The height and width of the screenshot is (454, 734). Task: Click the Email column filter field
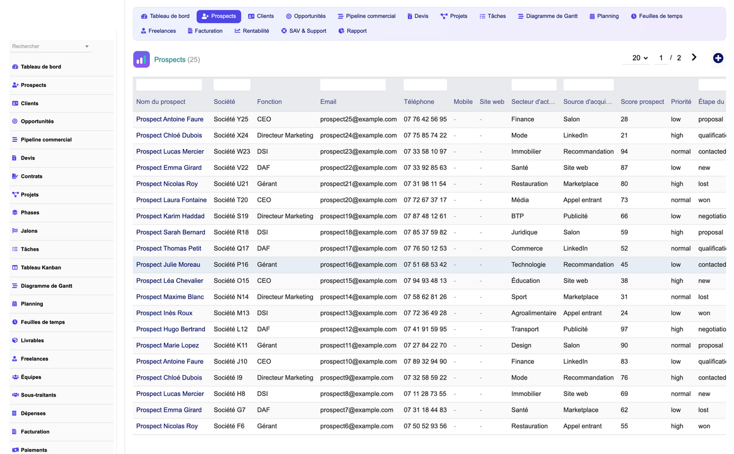[x=353, y=85]
